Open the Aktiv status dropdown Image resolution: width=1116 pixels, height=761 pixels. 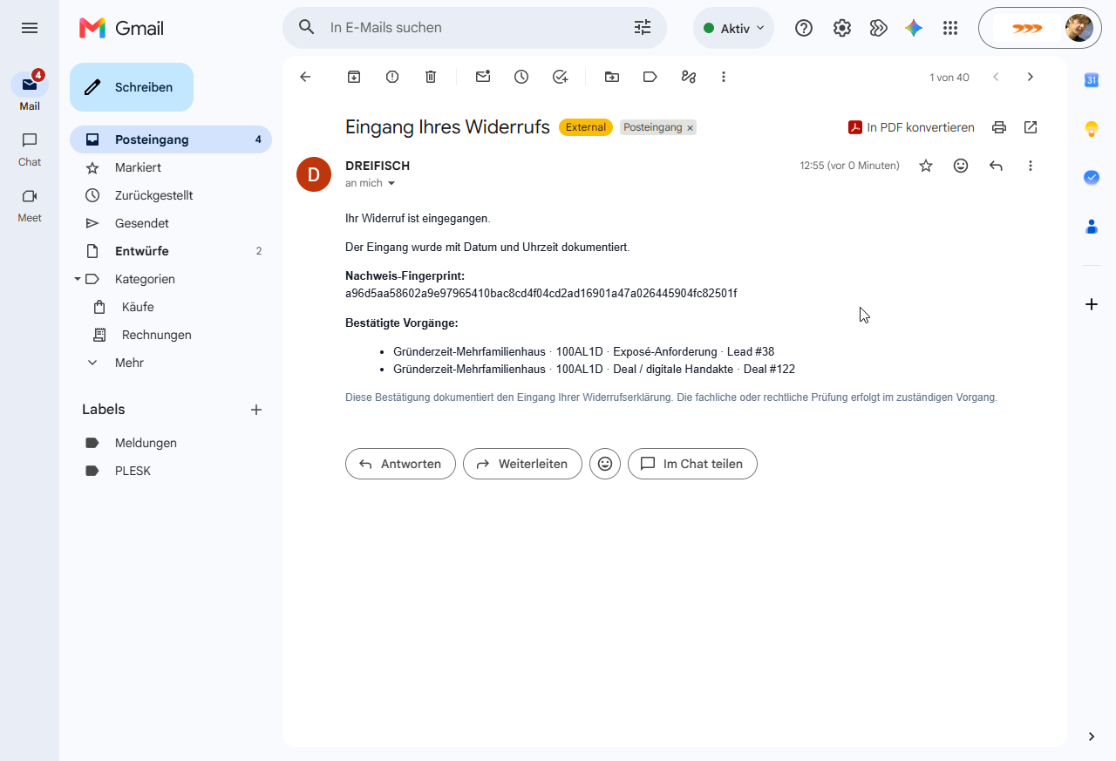(733, 28)
